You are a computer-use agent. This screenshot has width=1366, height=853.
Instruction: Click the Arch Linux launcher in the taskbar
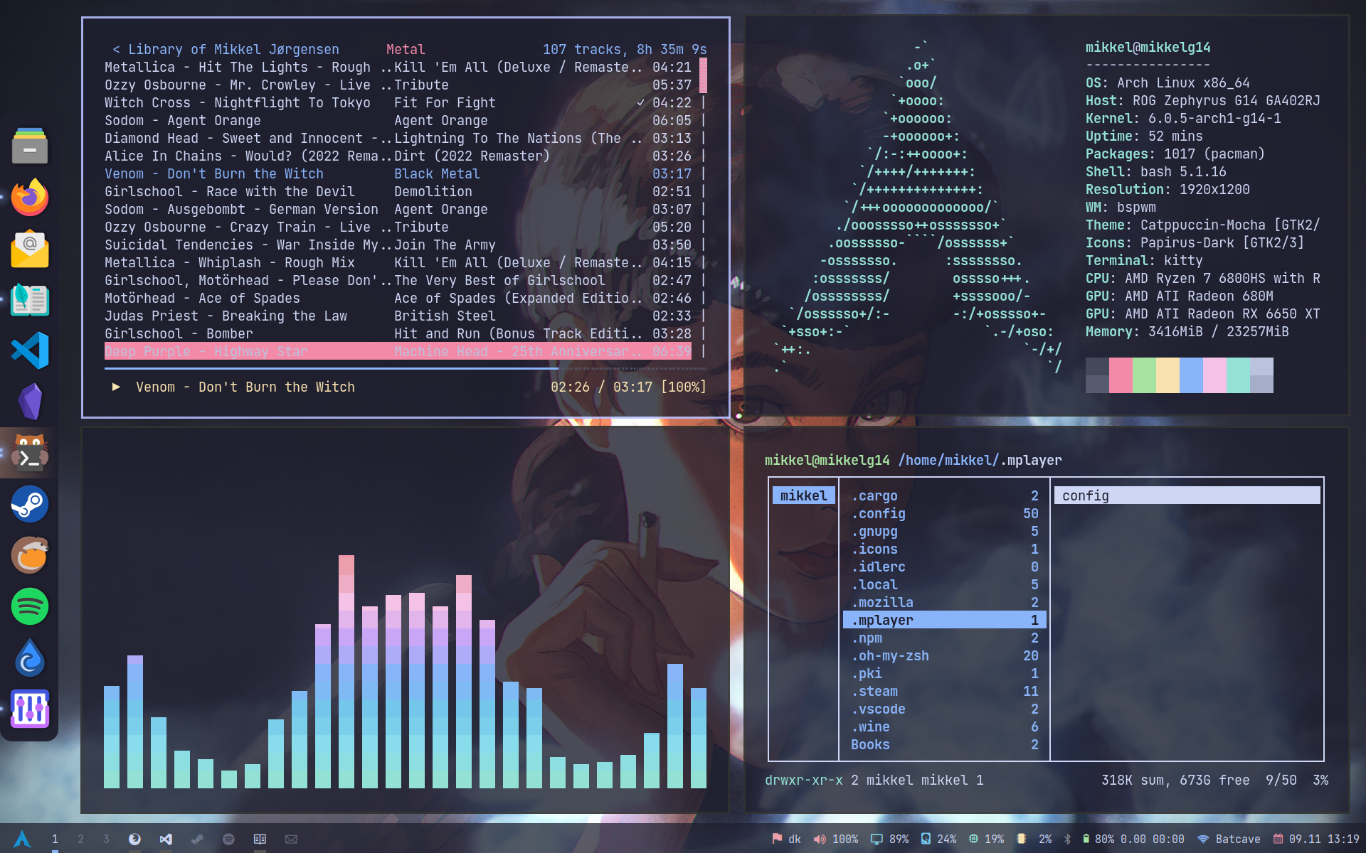pos(21,839)
